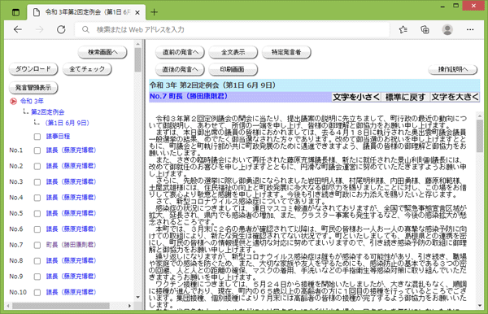Click the red arrow icon beside 令和 3年
Screen dimensions: 488x314
pos(13,101)
